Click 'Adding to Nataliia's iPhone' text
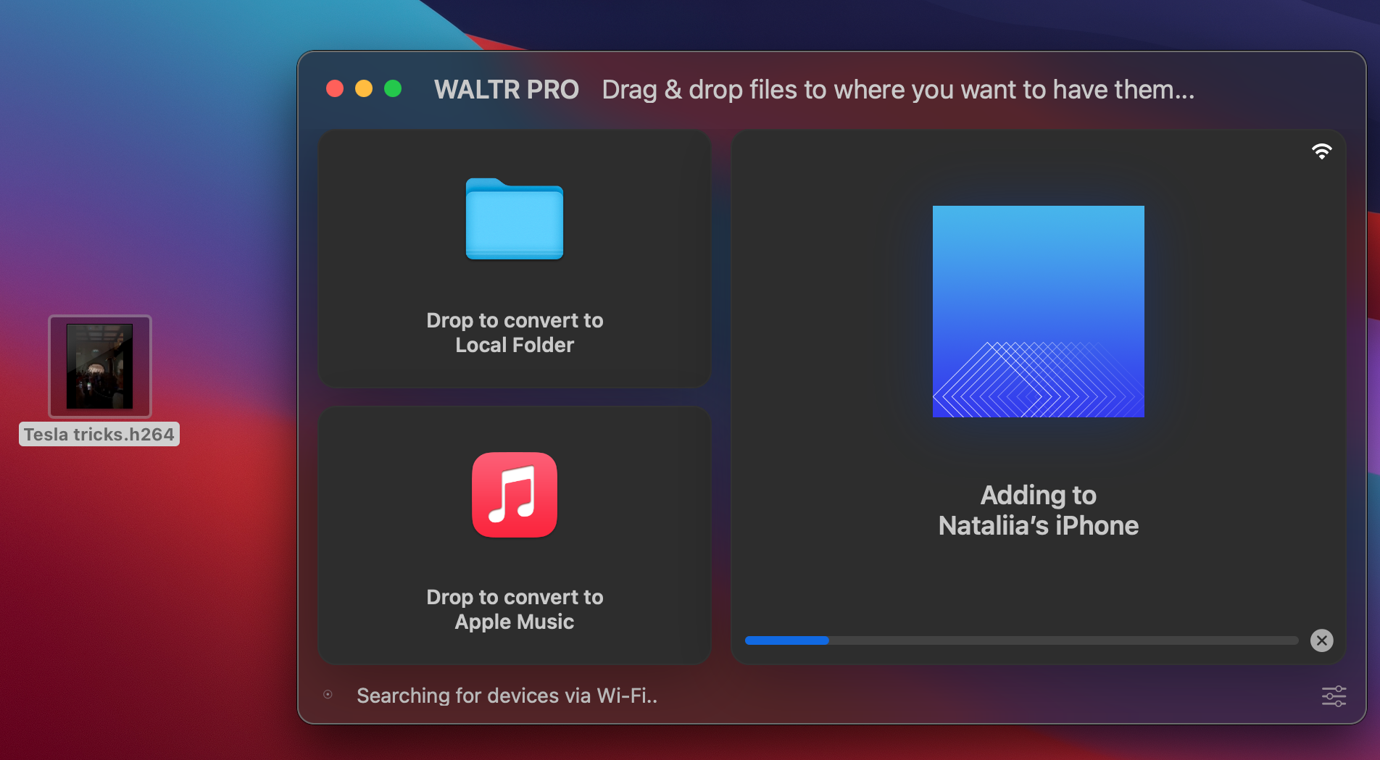 point(1038,510)
